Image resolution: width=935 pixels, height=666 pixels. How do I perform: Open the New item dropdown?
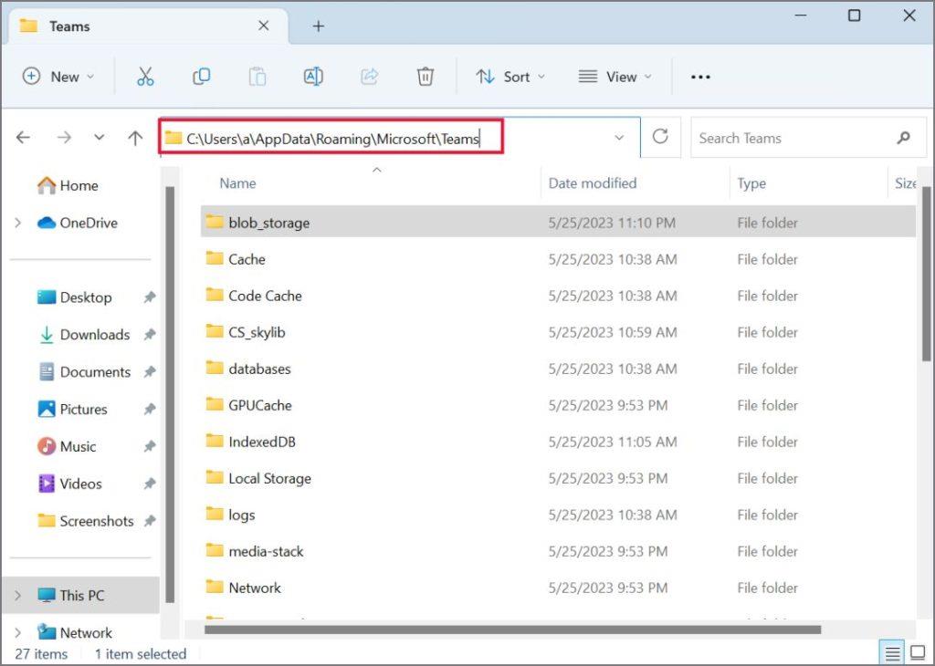tap(58, 77)
